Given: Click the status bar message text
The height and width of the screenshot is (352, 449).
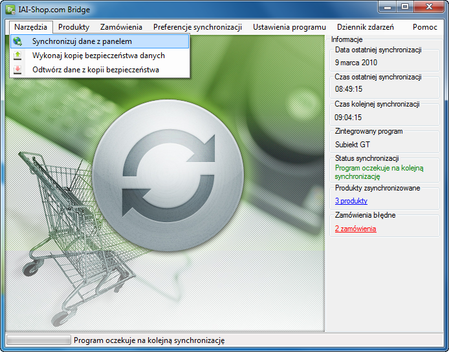Looking at the screenshot, I should point(149,340).
